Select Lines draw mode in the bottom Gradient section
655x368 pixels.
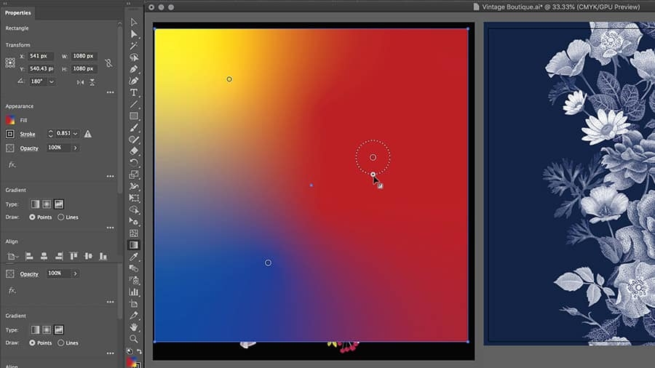pos(61,343)
